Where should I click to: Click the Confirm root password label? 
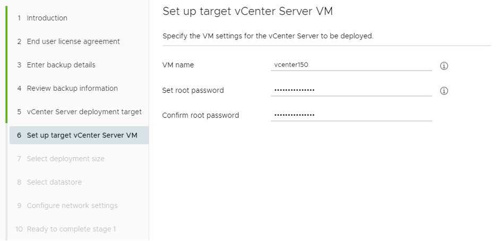point(200,115)
